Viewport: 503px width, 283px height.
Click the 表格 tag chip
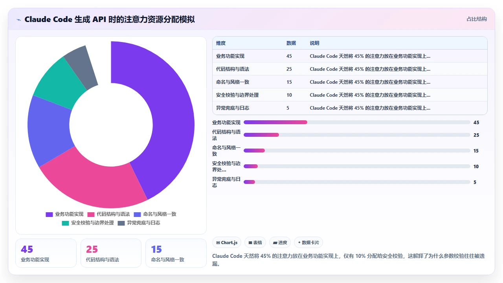point(255,243)
